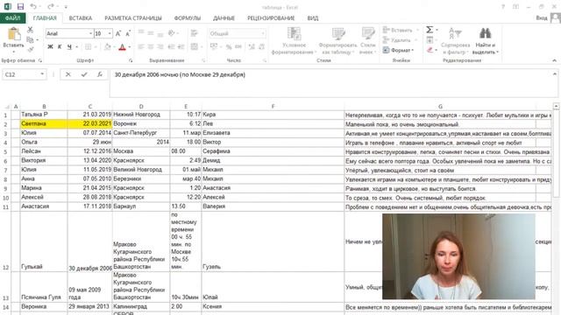The image size is (561, 315).
Task: Switch to the ДАННЫЕ tab
Action: (x=224, y=17)
